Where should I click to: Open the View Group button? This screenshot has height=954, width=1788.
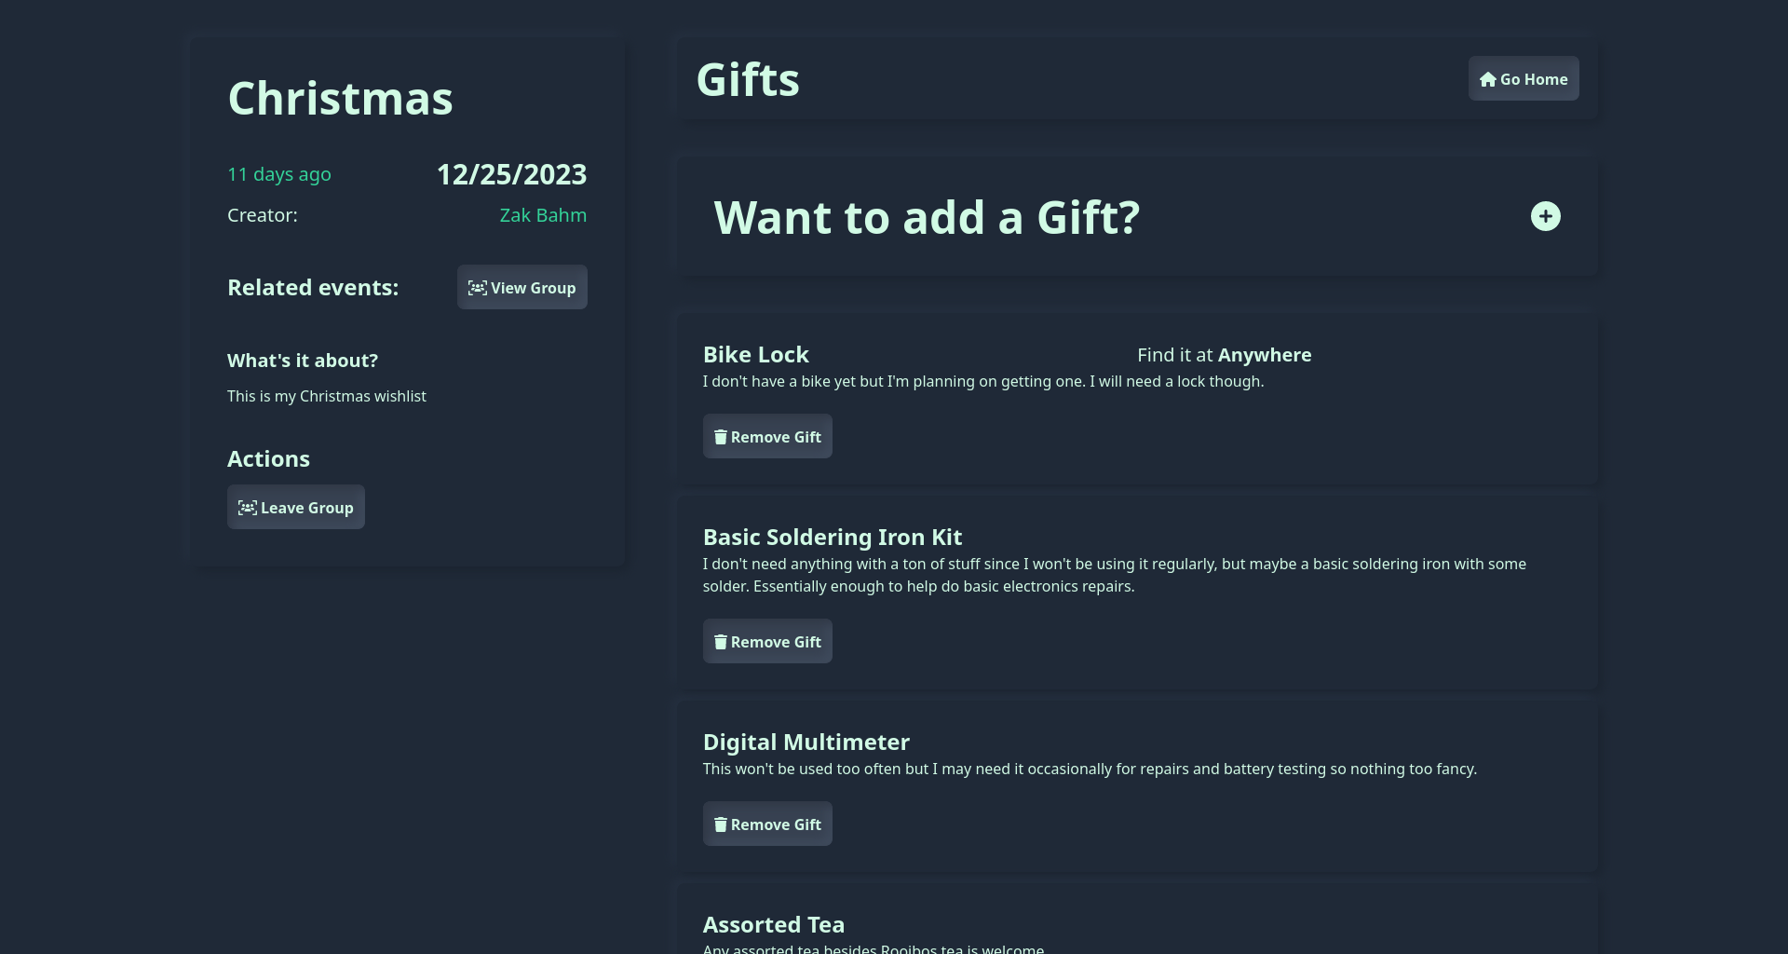521,287
